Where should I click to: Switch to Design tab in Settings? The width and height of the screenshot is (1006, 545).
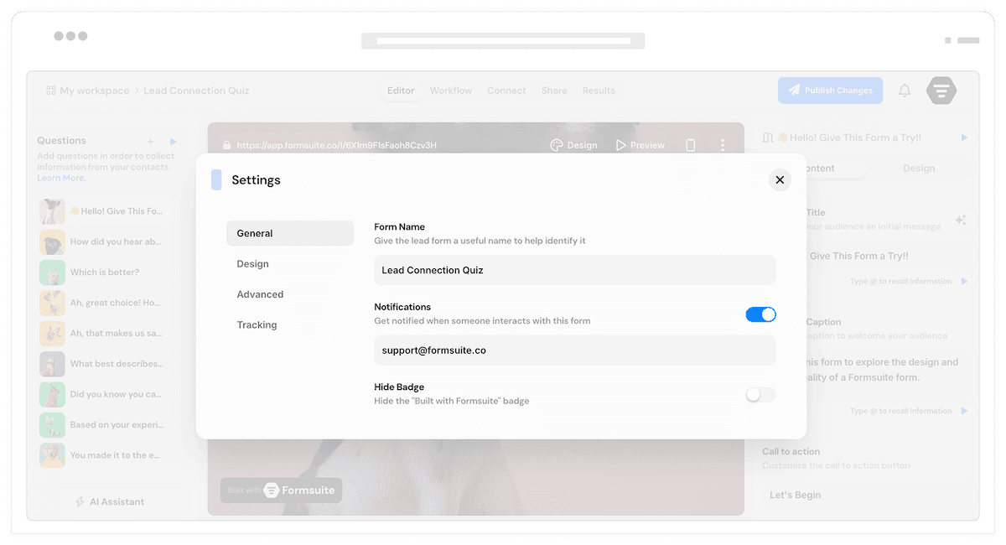[252, 264]
